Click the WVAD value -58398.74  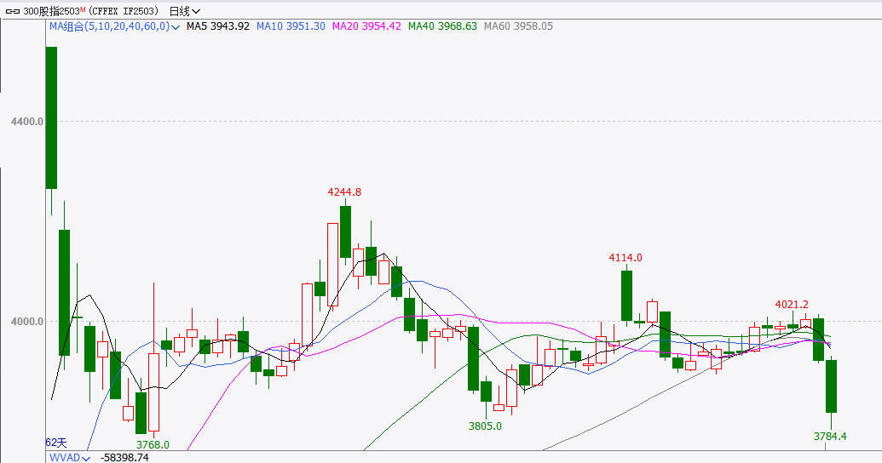coord(124,457)
